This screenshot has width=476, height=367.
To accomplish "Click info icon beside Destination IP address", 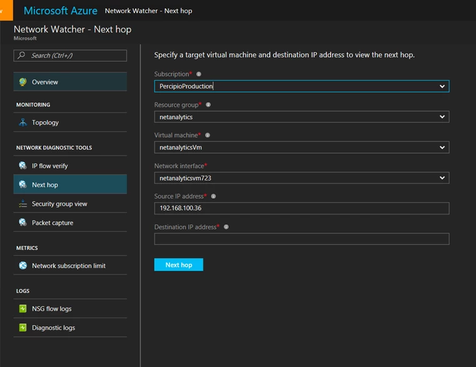I will (x=226, y=227).
